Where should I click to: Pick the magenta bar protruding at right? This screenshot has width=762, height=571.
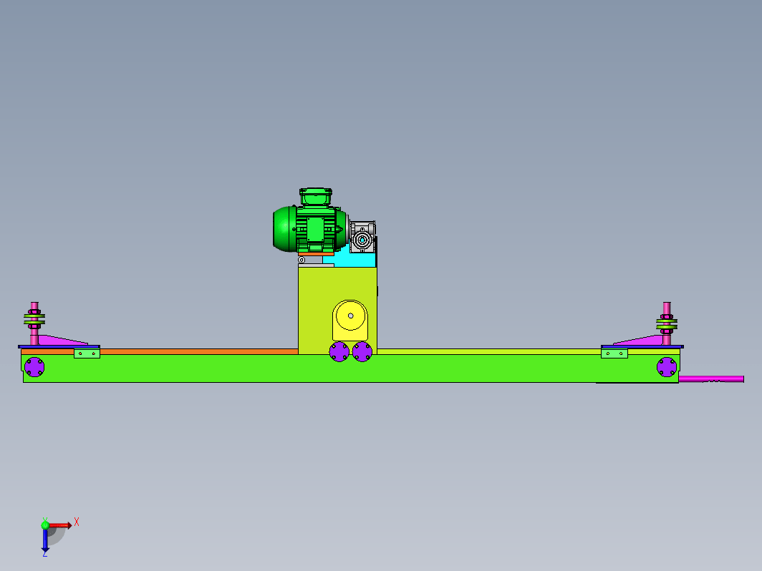(x=711, y=379)
